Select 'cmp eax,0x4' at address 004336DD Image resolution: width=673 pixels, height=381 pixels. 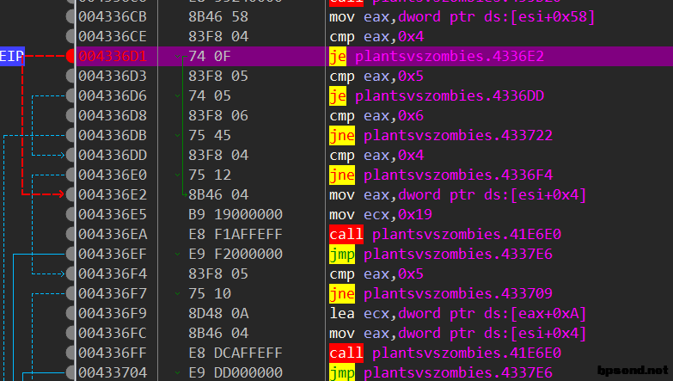[376, 155]
